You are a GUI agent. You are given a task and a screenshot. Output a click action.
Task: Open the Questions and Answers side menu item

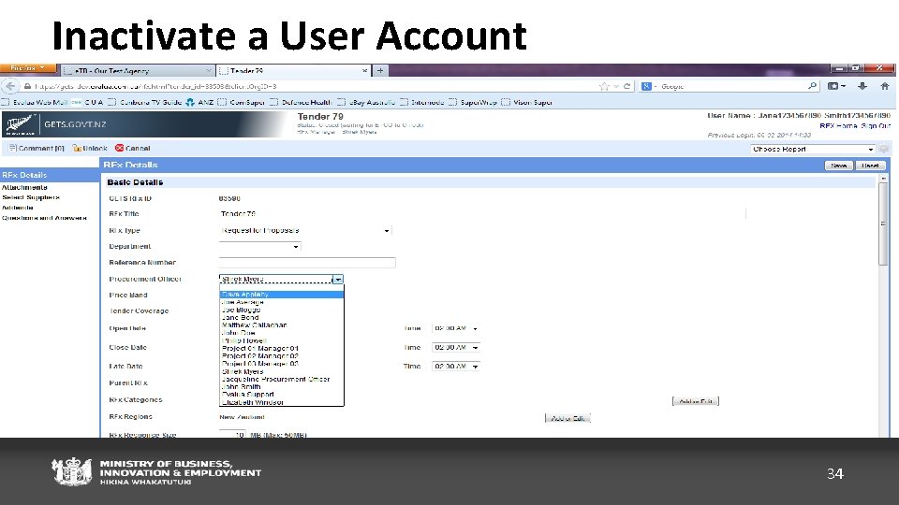coord(44,218)
